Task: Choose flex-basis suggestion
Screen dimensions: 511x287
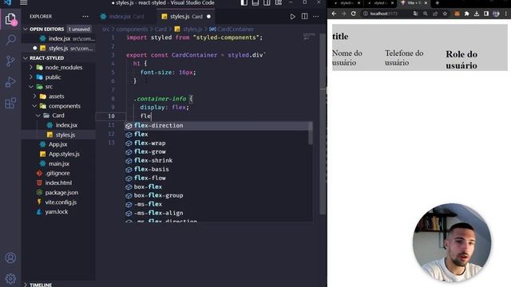Action: coord(216,169)
